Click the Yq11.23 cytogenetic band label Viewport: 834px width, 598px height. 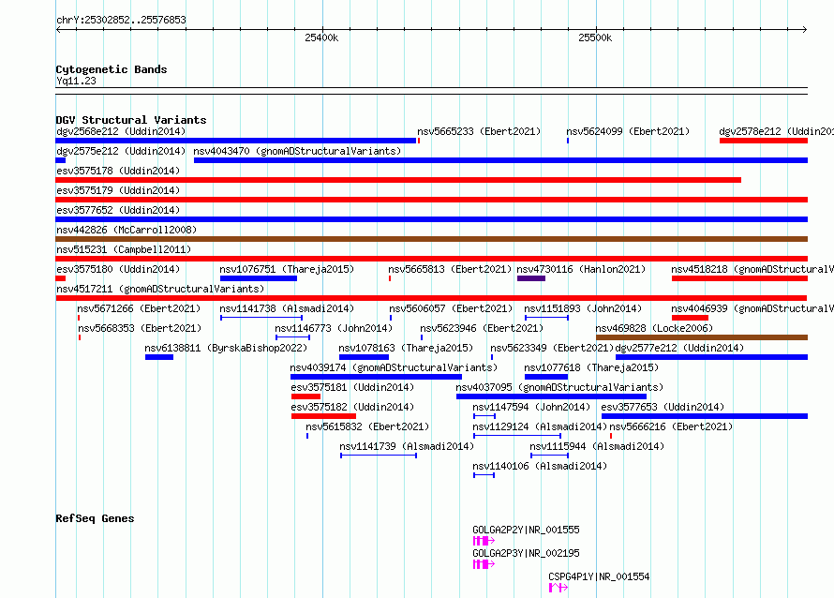tap(76, 81)
